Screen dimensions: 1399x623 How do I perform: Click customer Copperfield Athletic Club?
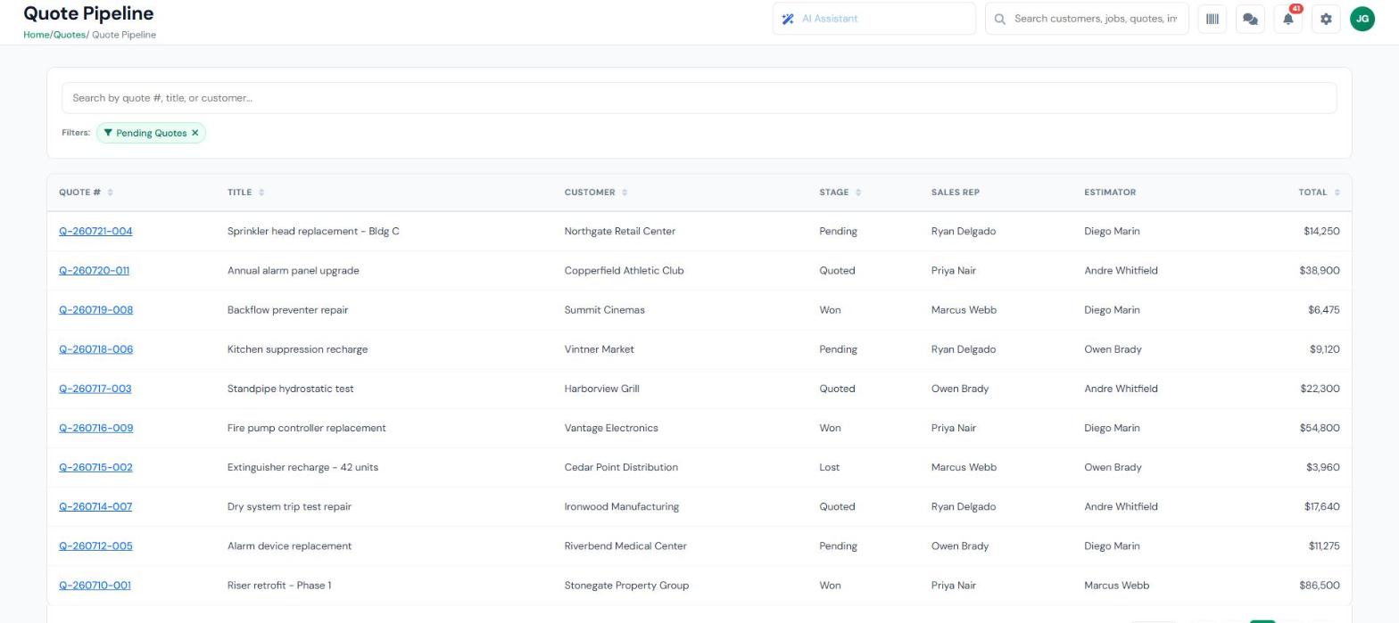coord(624,270)
